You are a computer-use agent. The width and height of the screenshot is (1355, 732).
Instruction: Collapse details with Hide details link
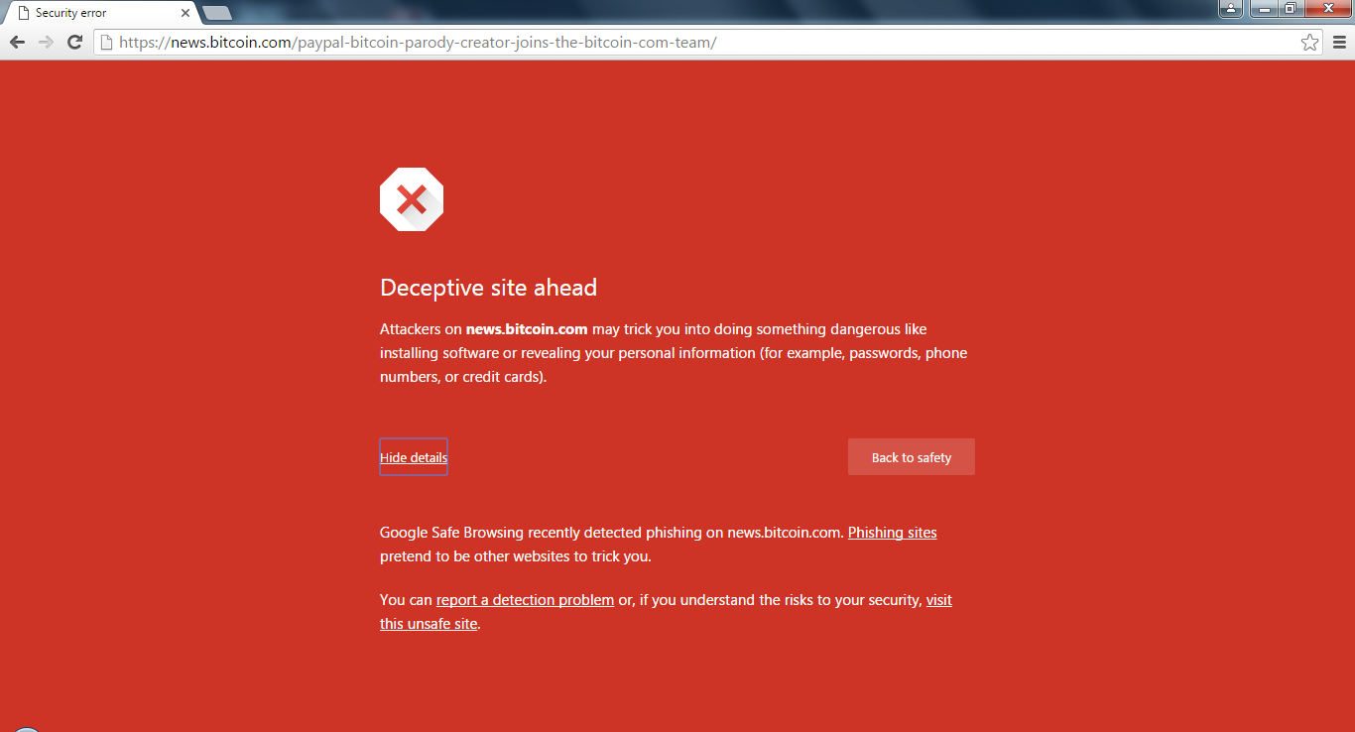414,457
